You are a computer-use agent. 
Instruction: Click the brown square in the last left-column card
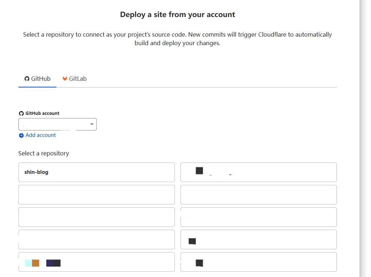(x=36, y=263)
